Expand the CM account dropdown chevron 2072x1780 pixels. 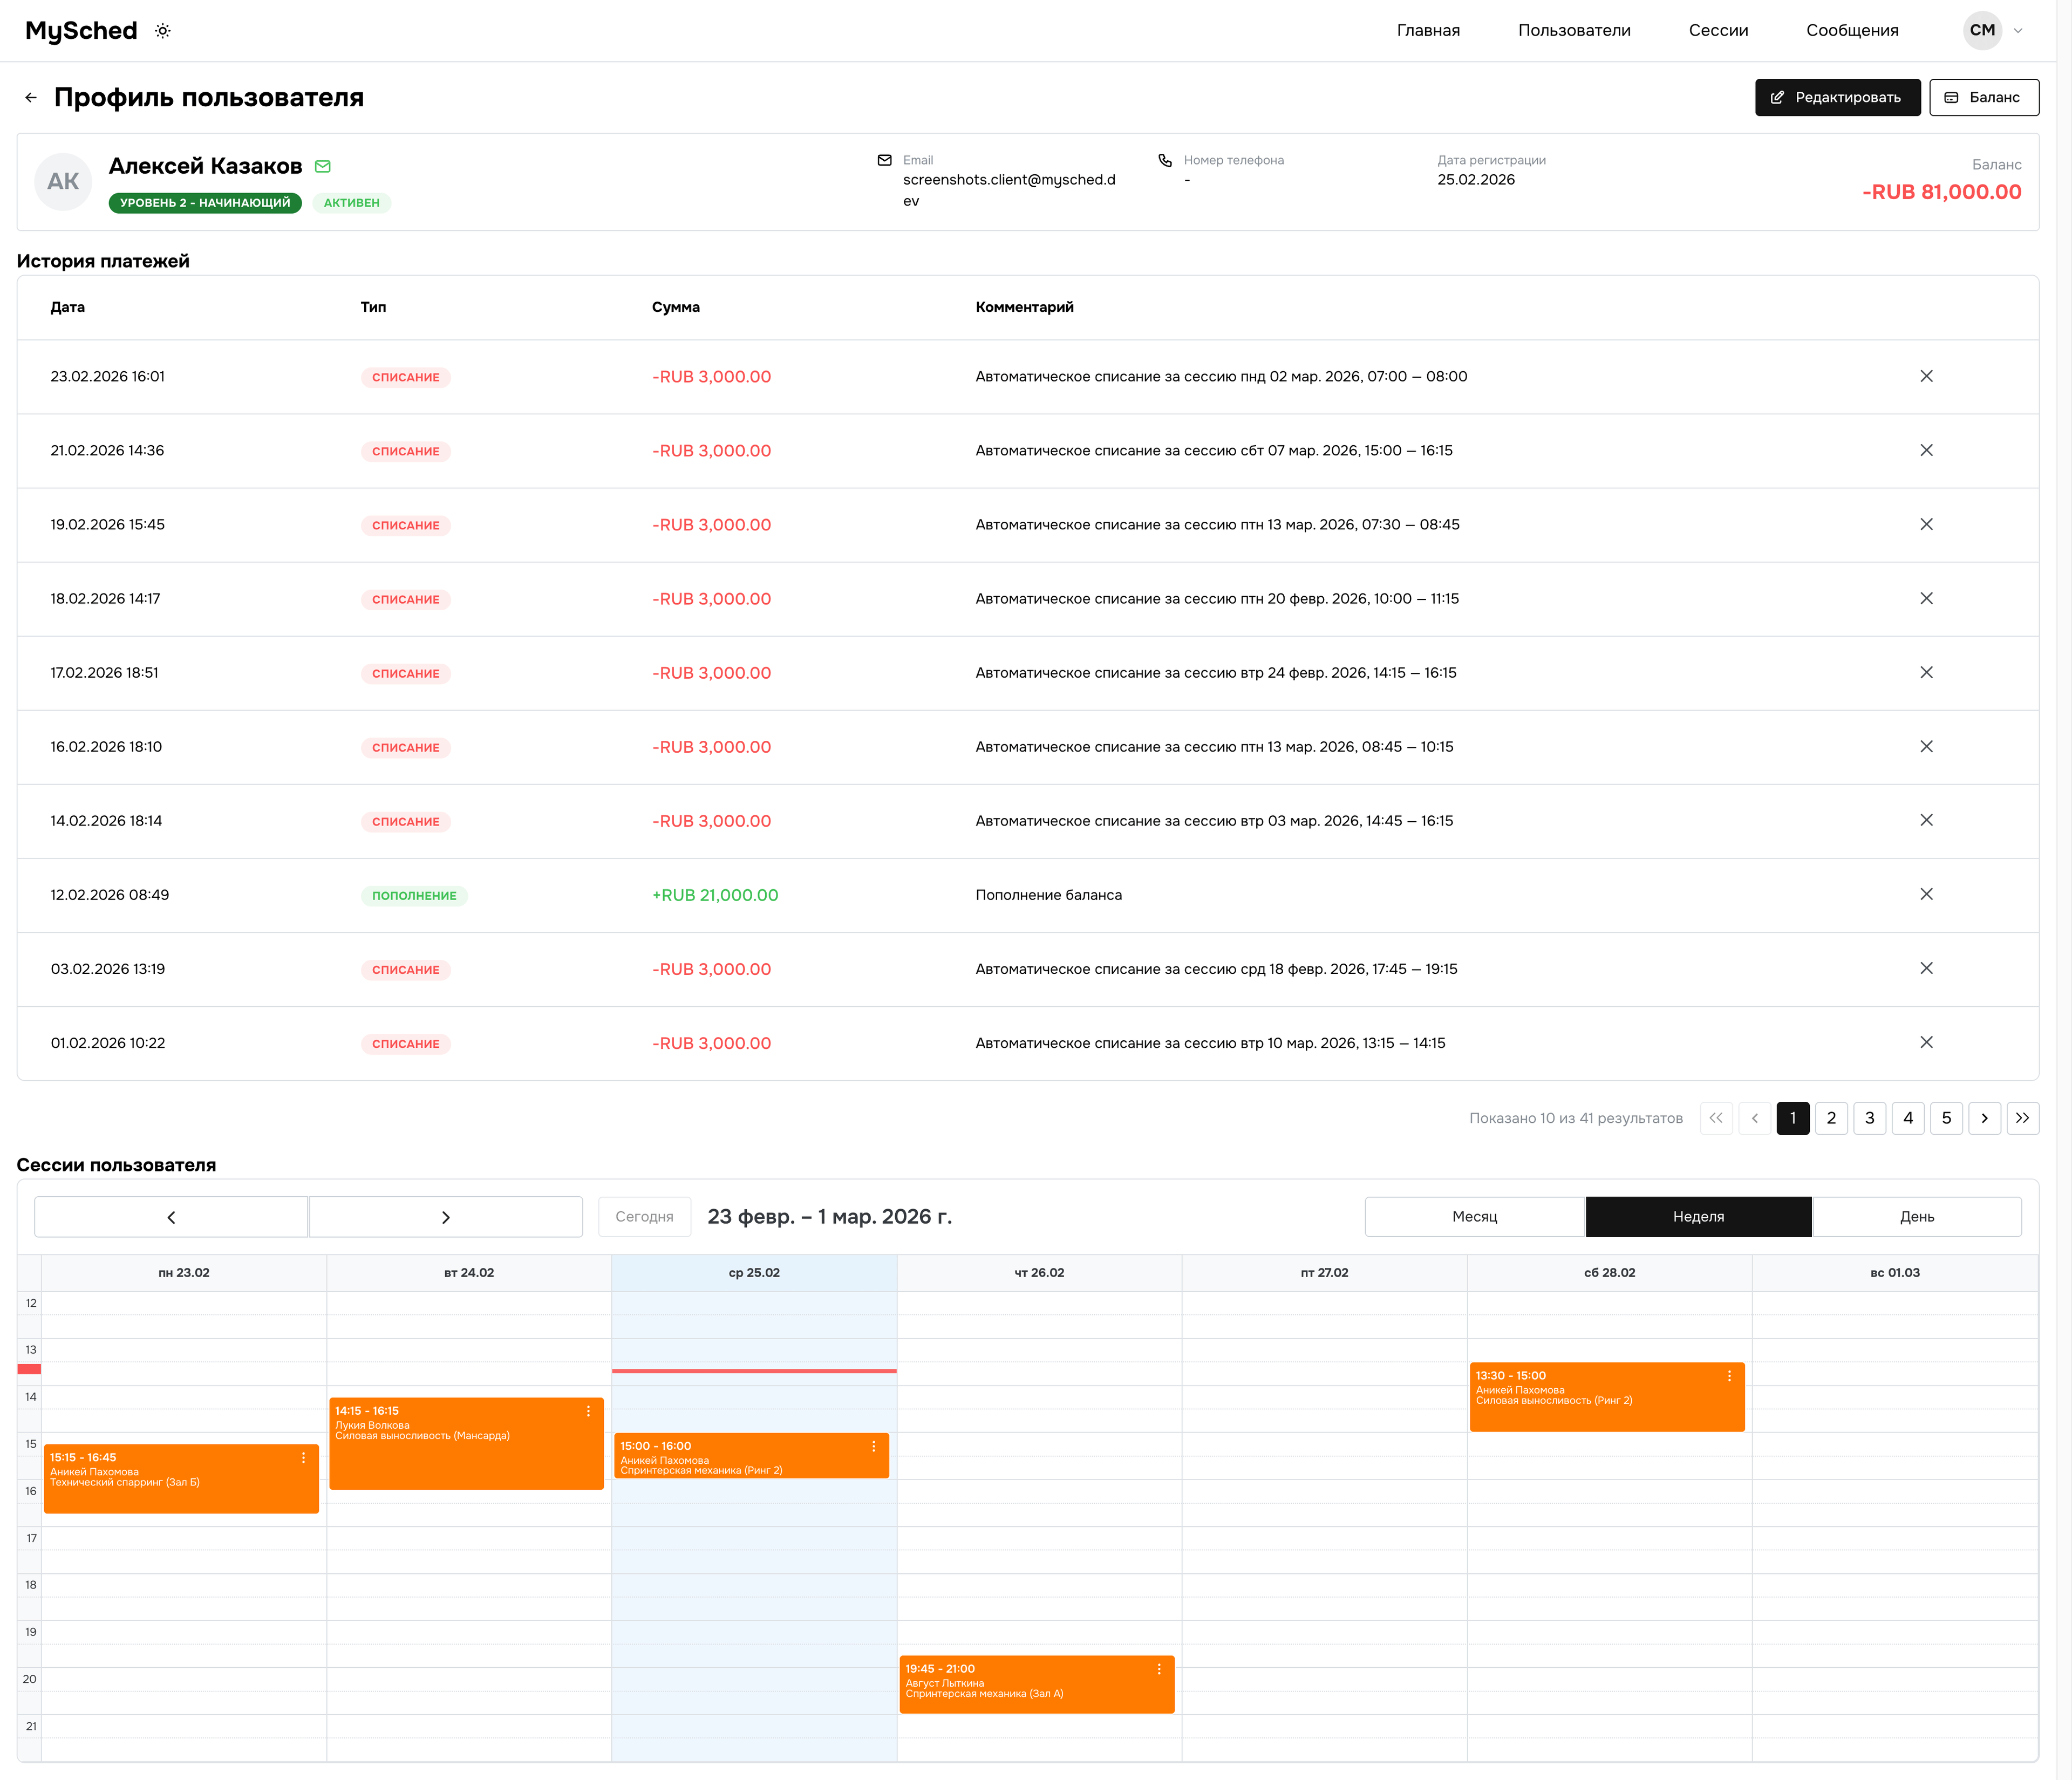coord(2018,31)
